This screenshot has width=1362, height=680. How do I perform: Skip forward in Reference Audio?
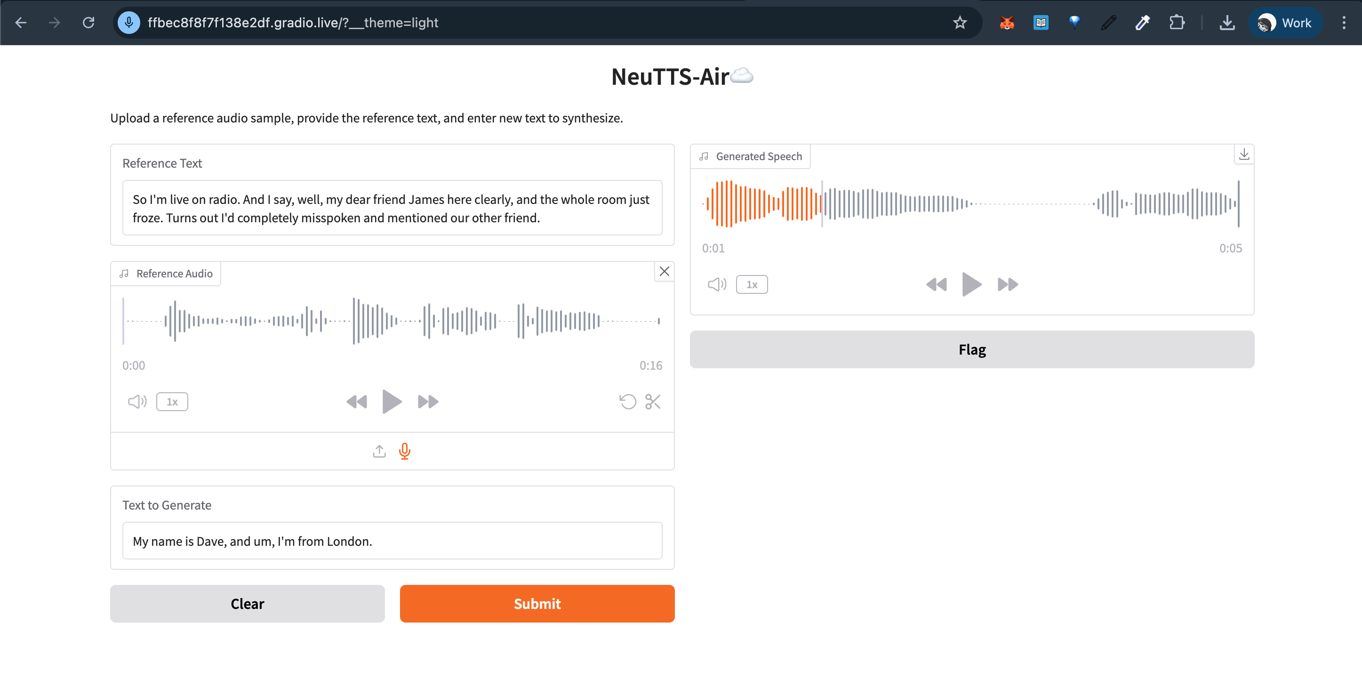tap(428, 402)
